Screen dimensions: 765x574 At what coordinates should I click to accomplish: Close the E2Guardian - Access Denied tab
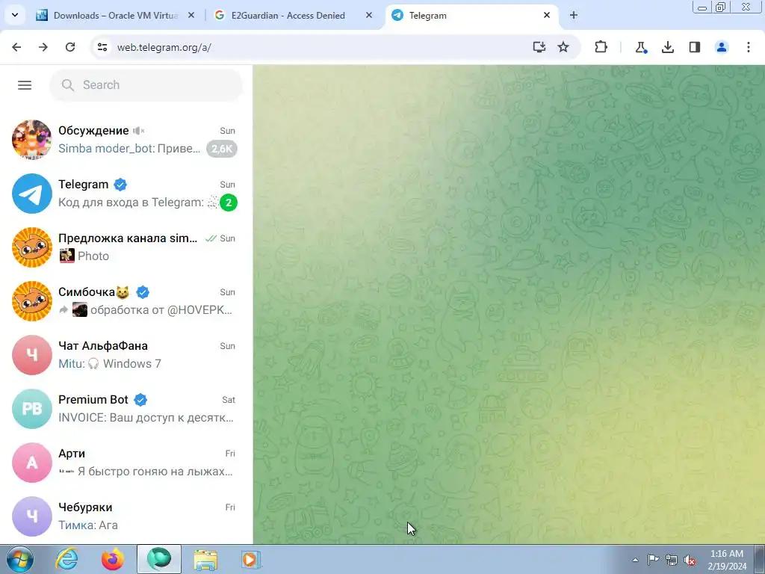coord(369,15)
